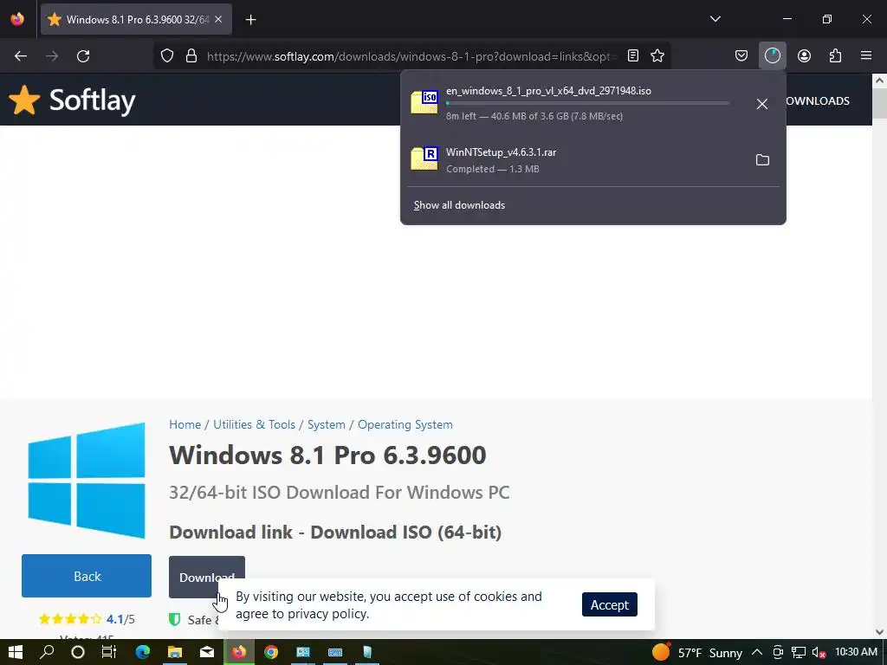Open Mail app from taskbar

207,652
